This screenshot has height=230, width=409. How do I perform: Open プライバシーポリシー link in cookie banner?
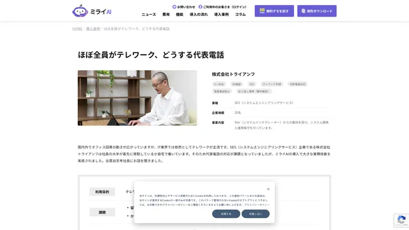[257, 205]
